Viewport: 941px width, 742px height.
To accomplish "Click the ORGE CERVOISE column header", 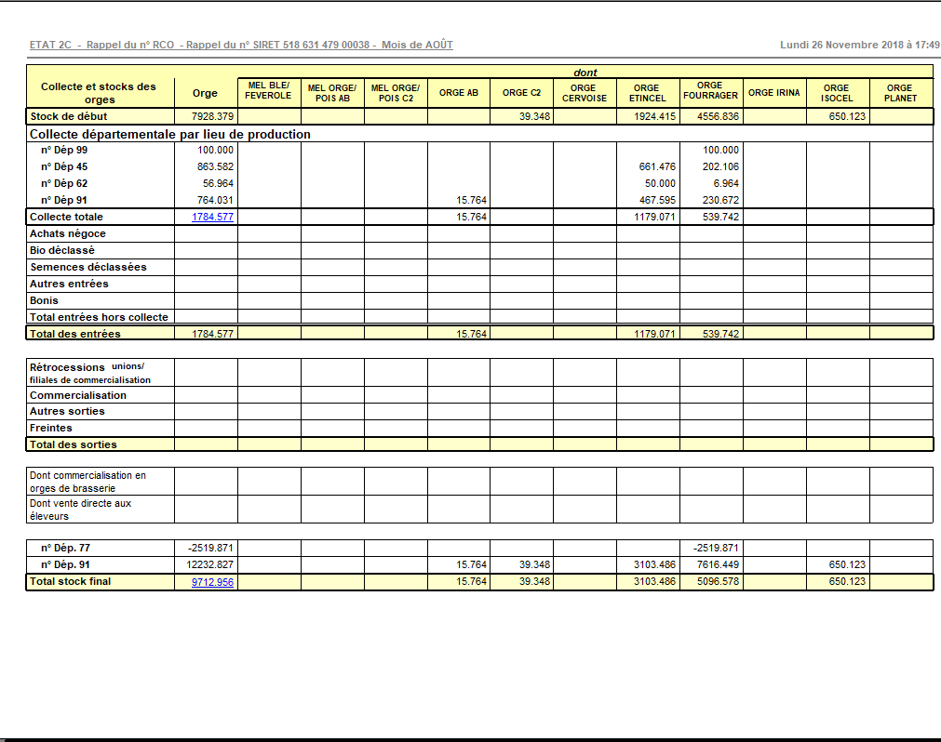I will click(x=584, y=93).
